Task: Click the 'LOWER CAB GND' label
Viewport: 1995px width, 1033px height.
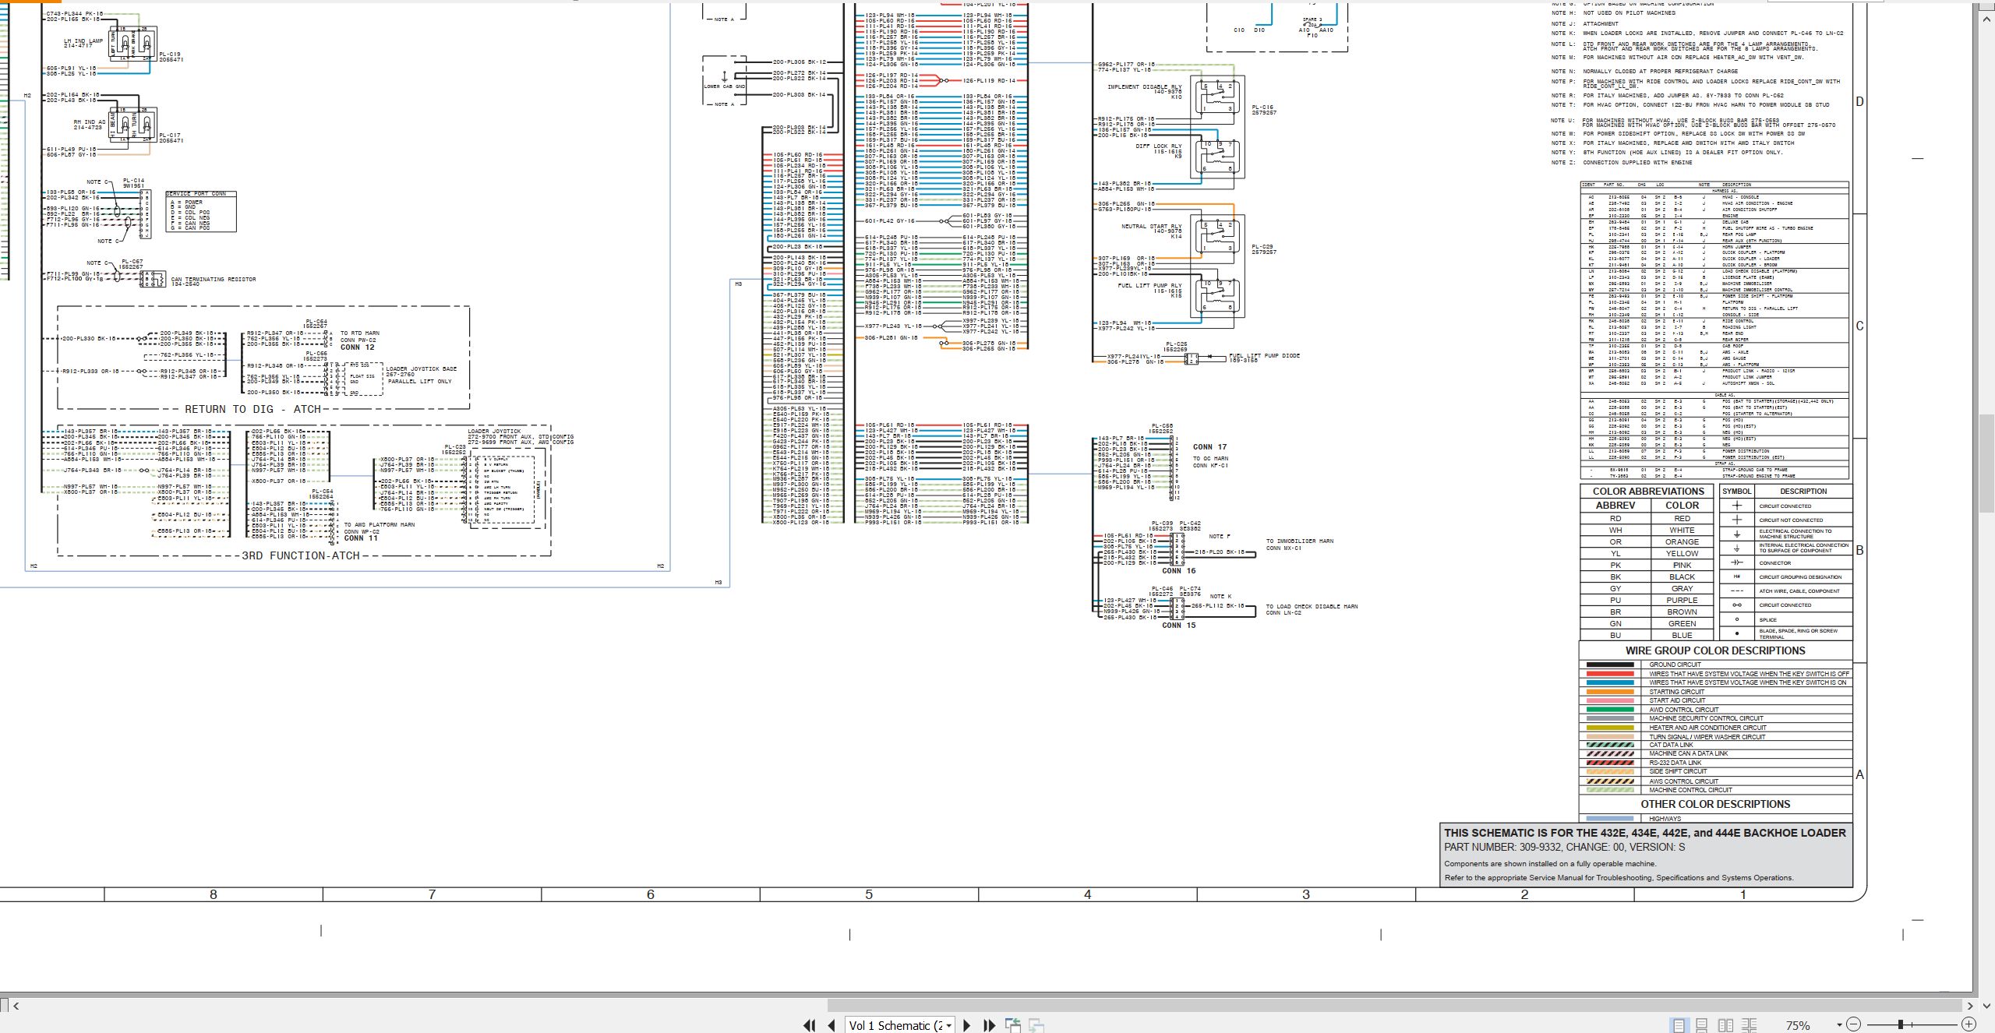Action: [x=724, y=86]
